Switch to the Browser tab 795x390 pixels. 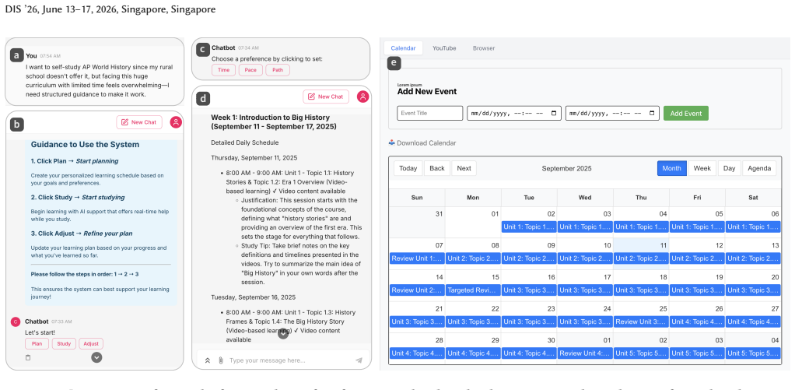484,48
